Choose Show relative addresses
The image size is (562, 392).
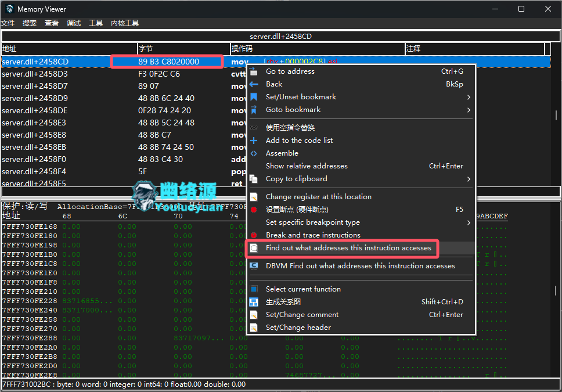(x=307, y=166)
